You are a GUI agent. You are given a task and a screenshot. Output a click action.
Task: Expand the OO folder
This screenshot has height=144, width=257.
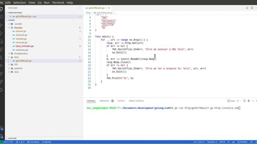[x=16, y=64]
